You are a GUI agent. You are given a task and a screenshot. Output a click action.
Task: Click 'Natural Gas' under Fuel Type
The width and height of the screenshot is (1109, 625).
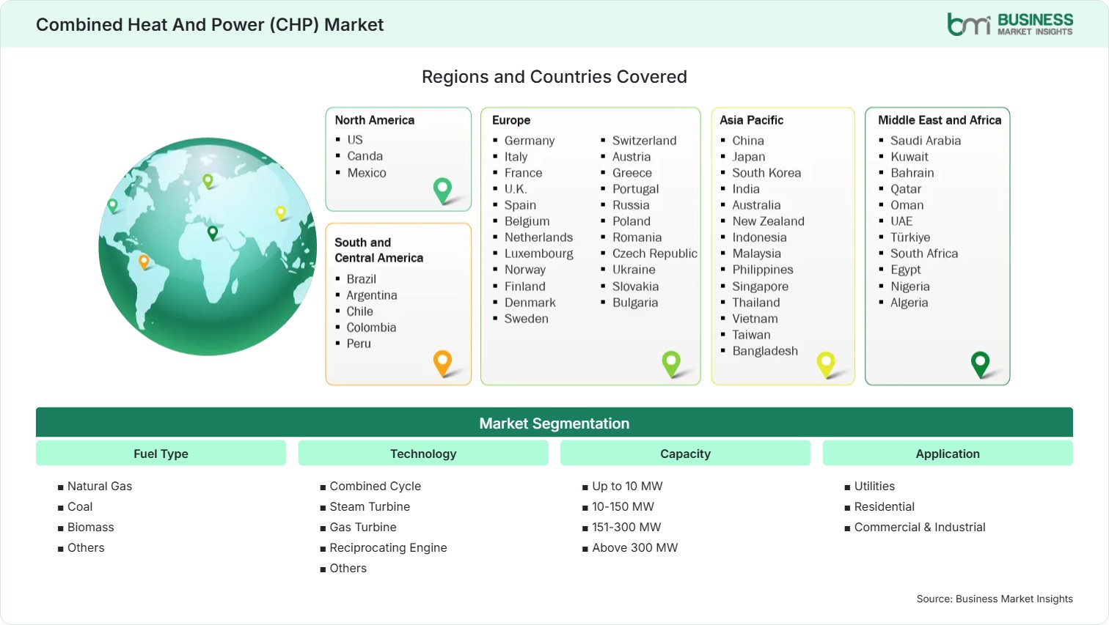100,486
